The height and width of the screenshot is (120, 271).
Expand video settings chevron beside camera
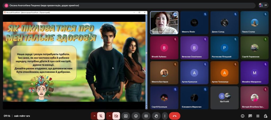(x=109, y=116)
